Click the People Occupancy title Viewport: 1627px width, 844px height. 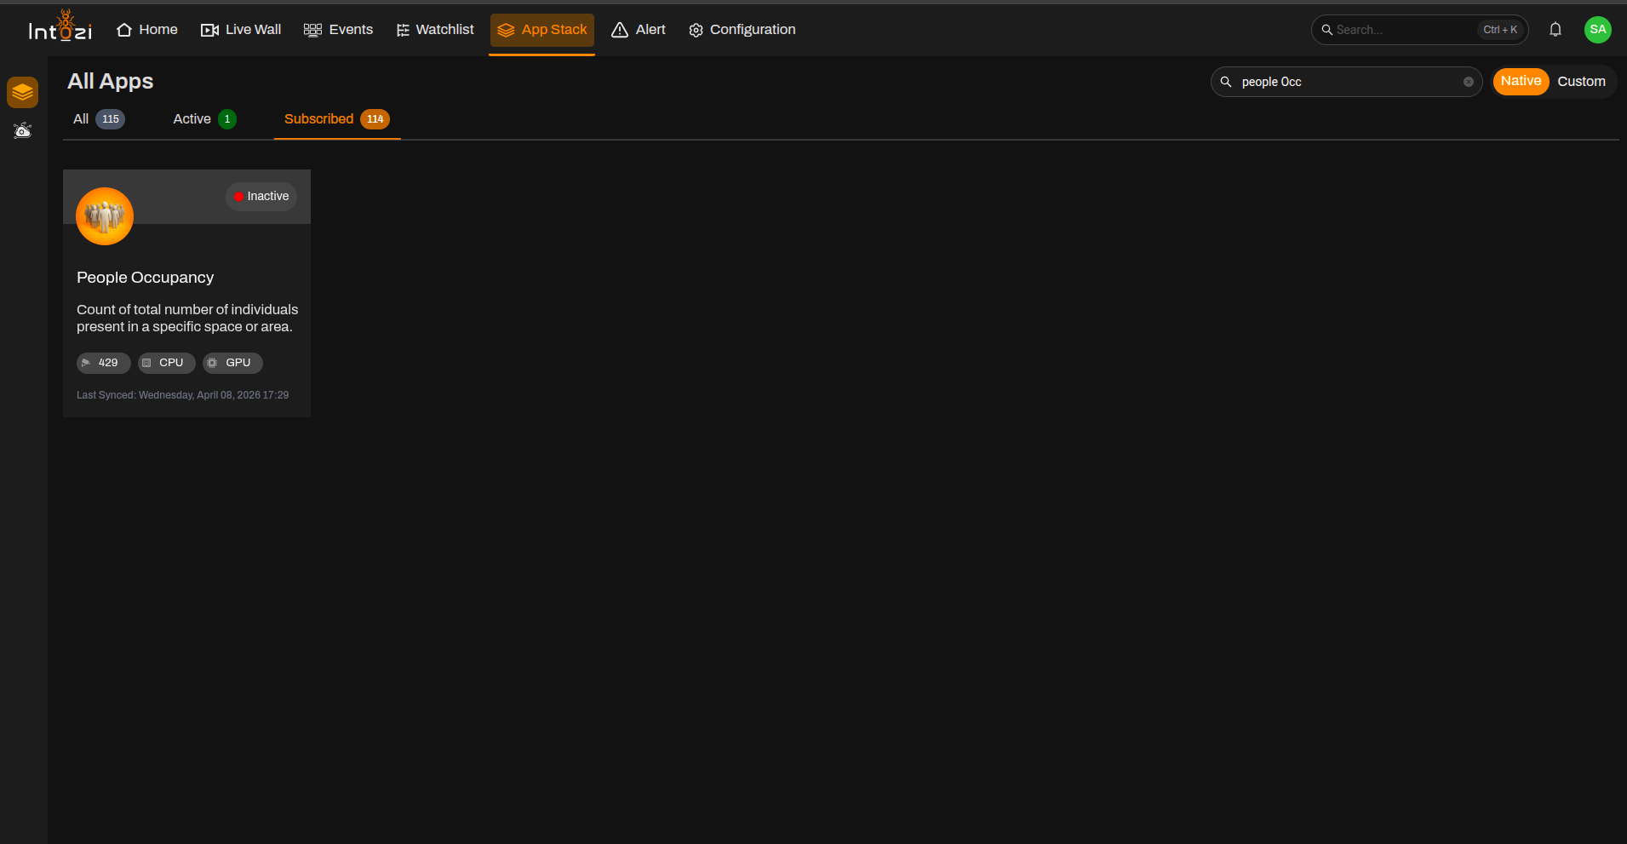click(x=145, y=278)
